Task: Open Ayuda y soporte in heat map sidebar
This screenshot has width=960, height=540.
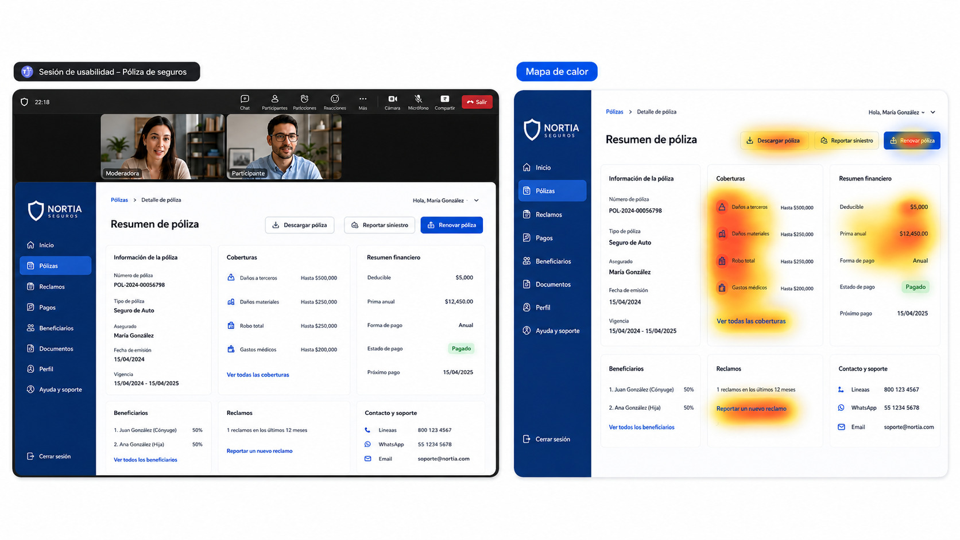Action: point(552,331)
